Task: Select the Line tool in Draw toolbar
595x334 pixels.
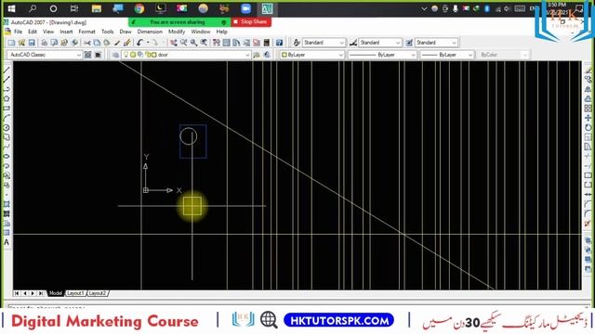Action: point(7,71)
